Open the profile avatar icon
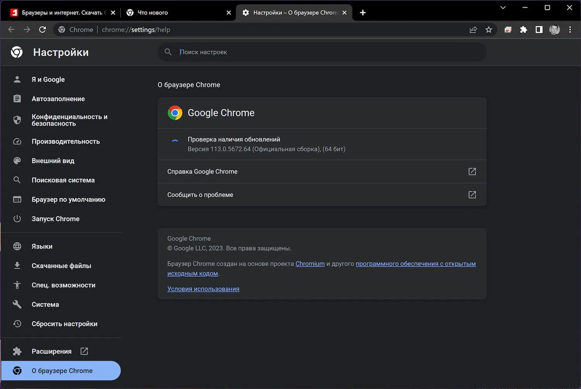 point(554,30)
